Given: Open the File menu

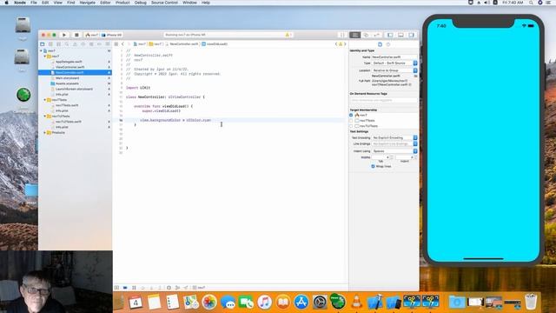Looking at the screenshot, I should click(x=34, y=3).
